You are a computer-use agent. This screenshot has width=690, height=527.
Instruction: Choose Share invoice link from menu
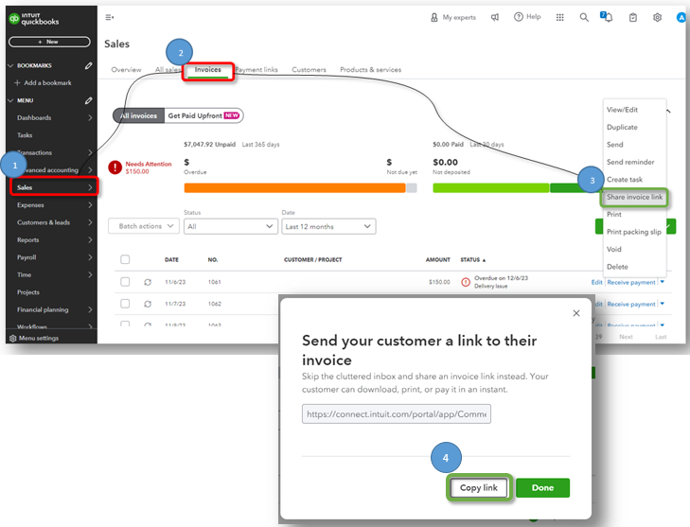634,197
